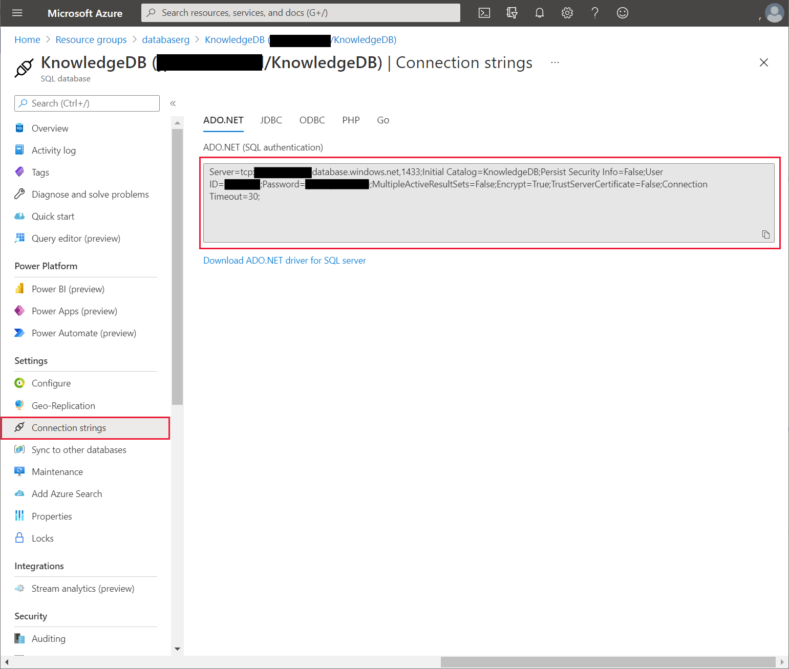Click the sidebar vertical scrollbar thumb
This screenshot has height=669, width=789.
point(177,267)
